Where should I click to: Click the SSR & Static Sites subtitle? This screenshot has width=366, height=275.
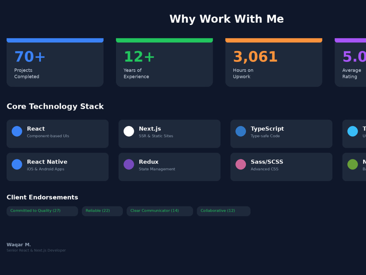[x=156, y=136]
